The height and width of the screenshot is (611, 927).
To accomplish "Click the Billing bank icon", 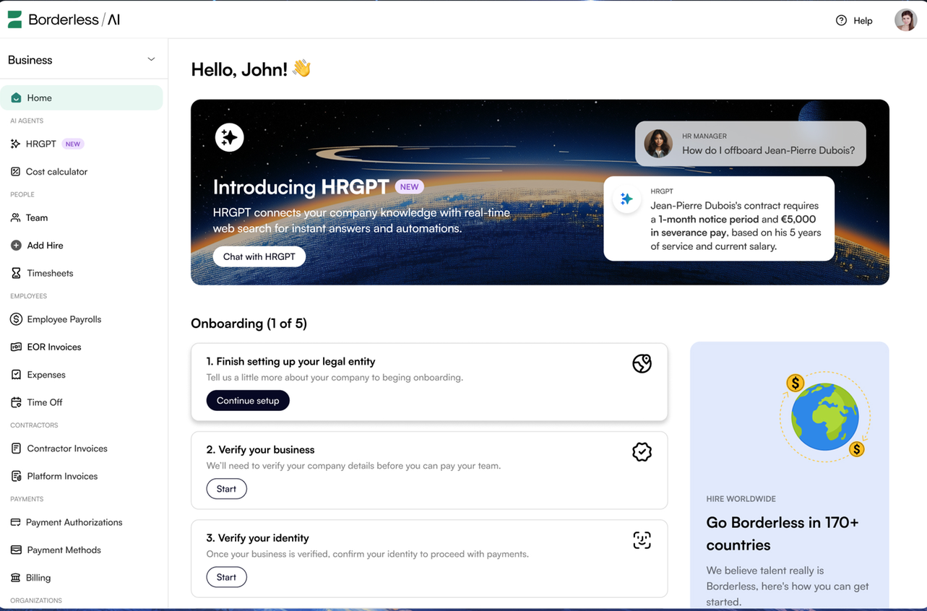I will (x=15, y=578).
